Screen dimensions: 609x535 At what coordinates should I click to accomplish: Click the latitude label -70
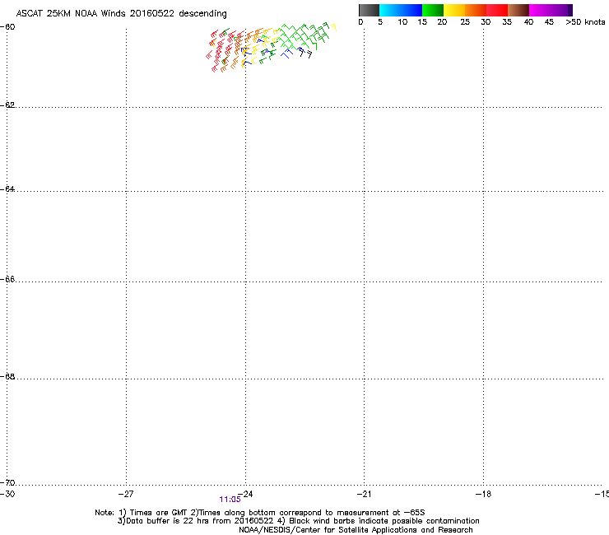(x=7, y=482)
